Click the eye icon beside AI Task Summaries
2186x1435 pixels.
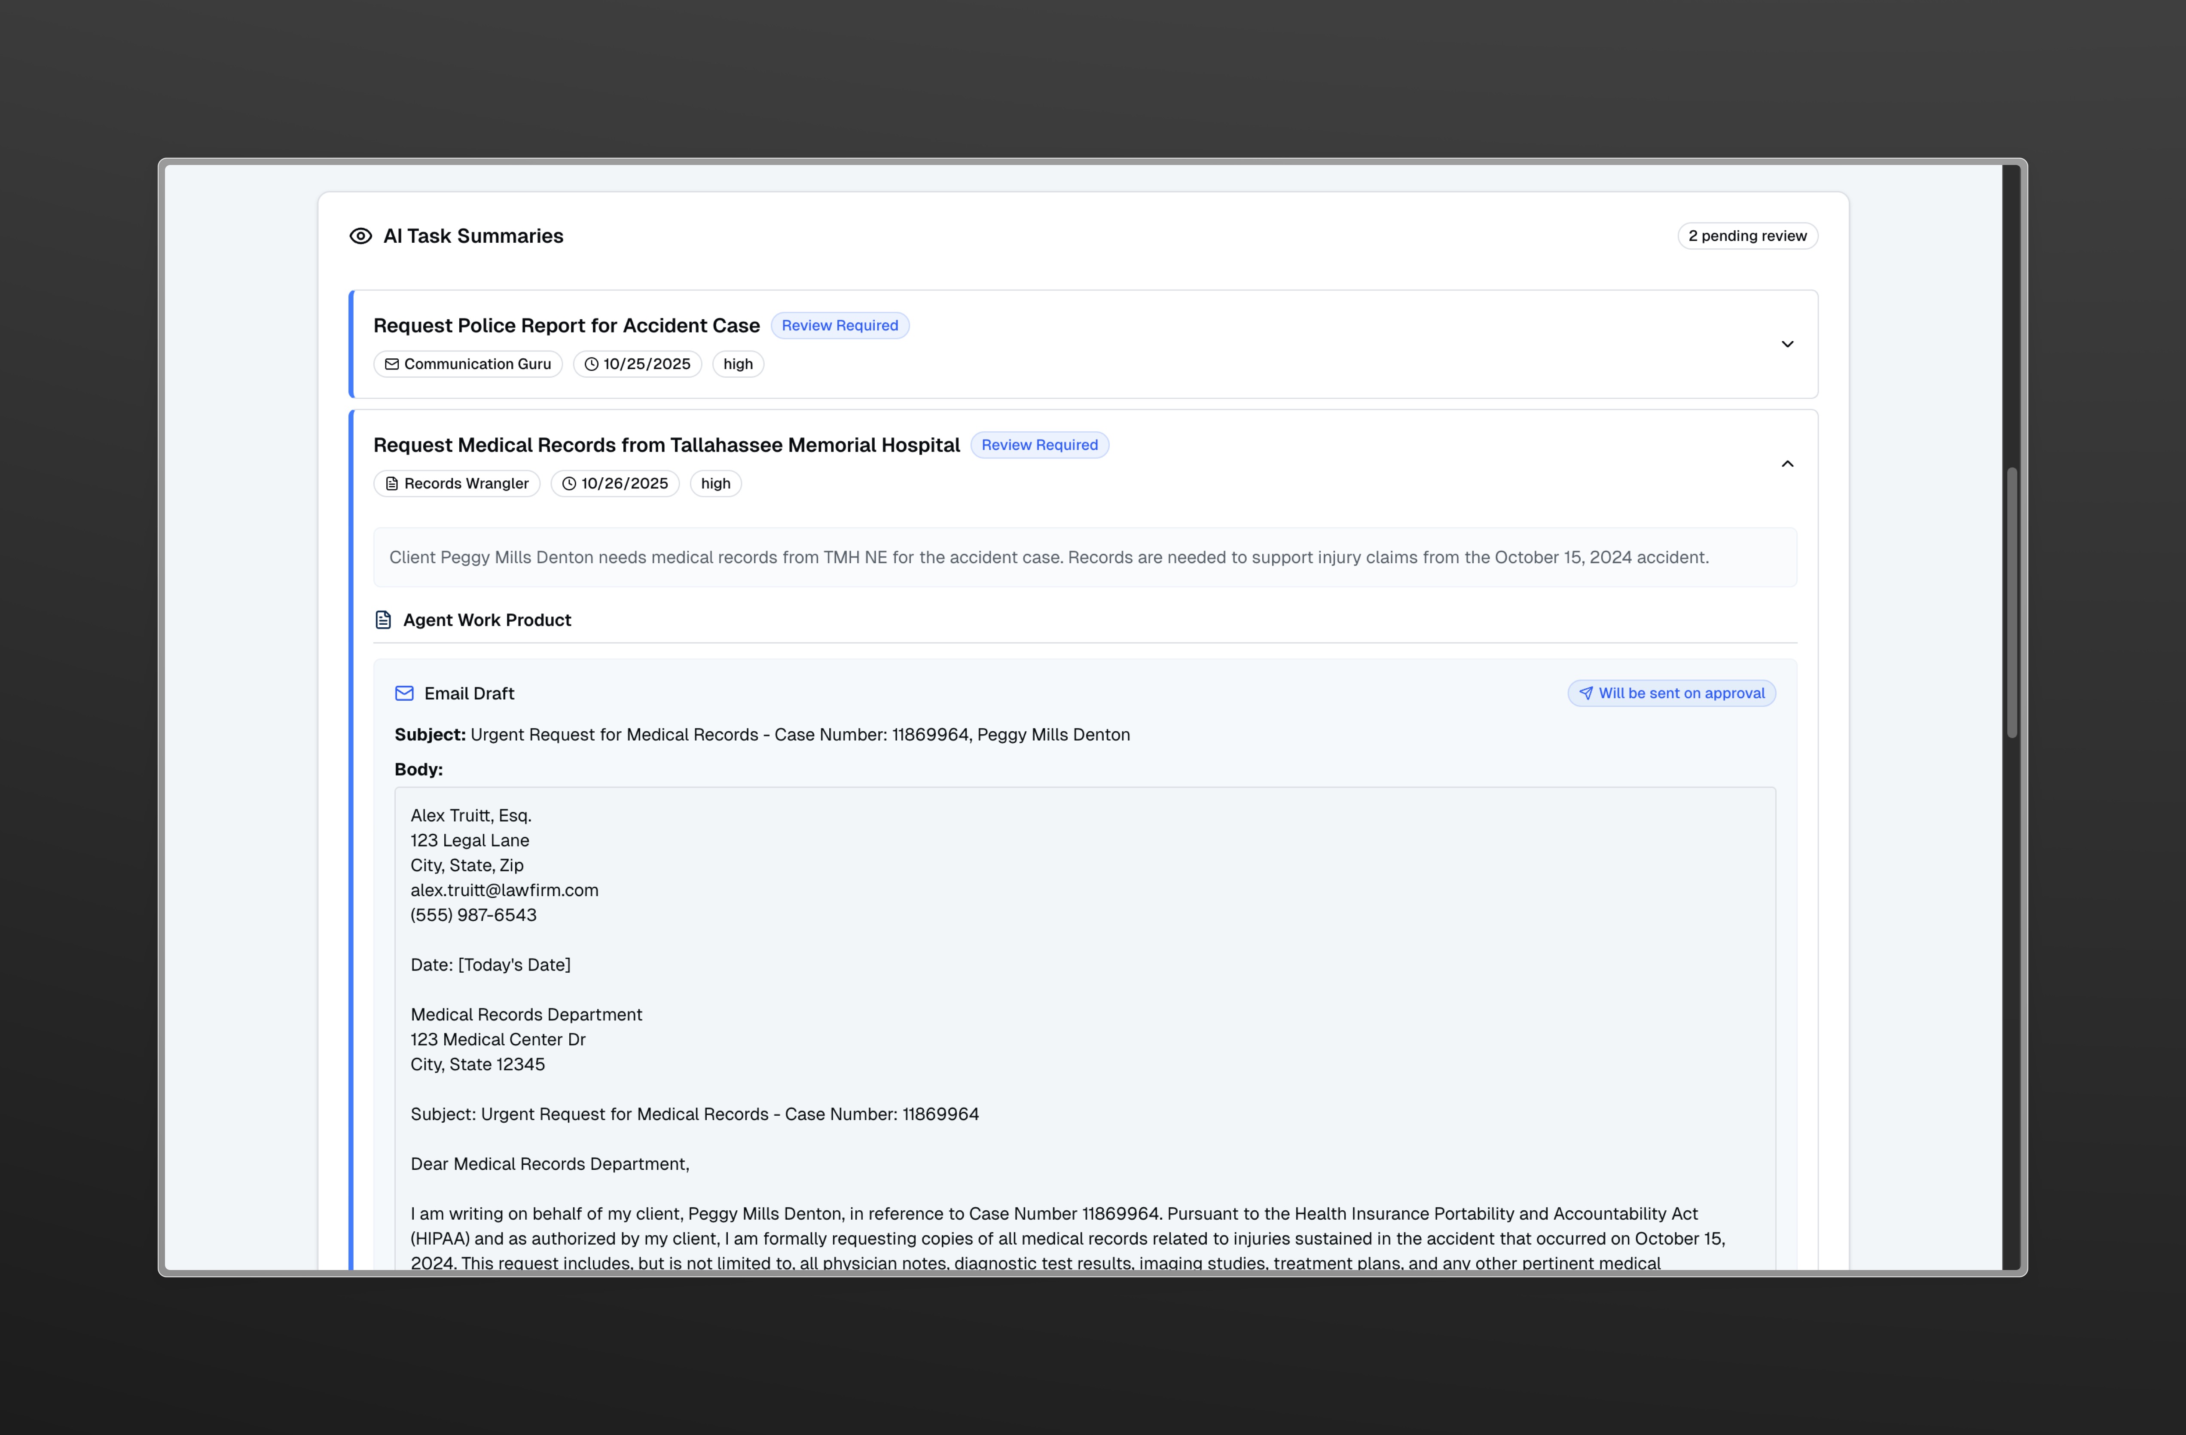(x=360, y=236)
